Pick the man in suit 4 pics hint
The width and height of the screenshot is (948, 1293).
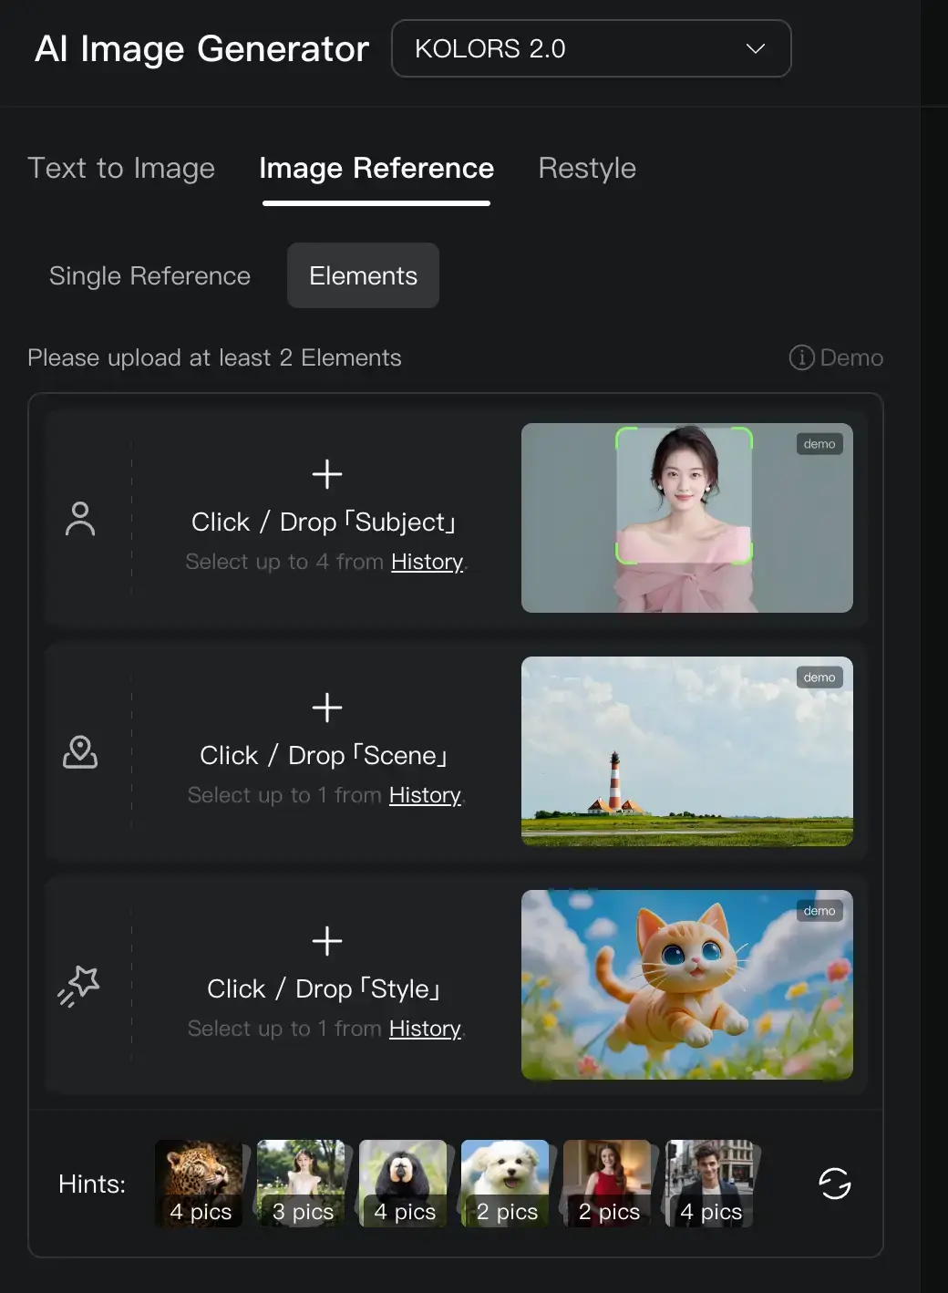[x=711, y=1184]
